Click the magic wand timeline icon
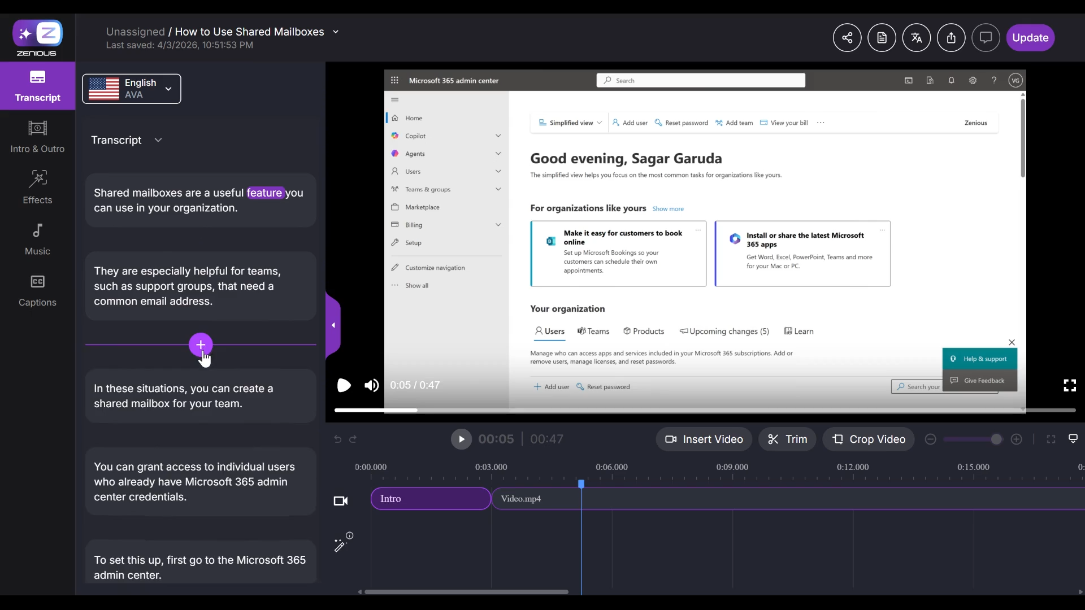Screen dimensions: 1085x610 point(340,545)
